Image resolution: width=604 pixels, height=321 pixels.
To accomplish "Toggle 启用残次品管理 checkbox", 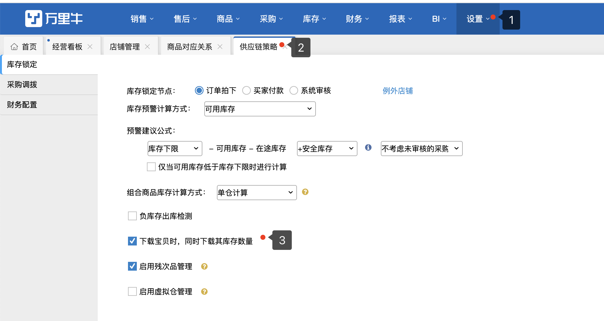I will (x=132, y=266).
